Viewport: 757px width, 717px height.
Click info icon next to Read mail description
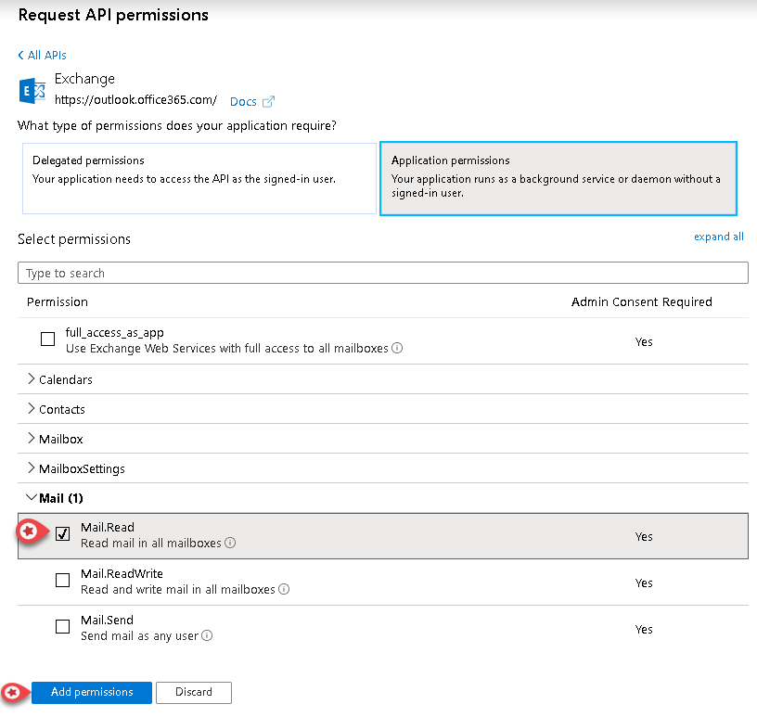point(230,544)
